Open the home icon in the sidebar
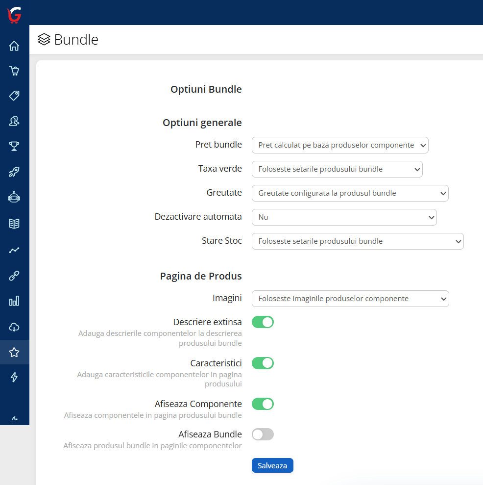The height and width of the screenshot is (485, 483). click(x=14, y=46)
